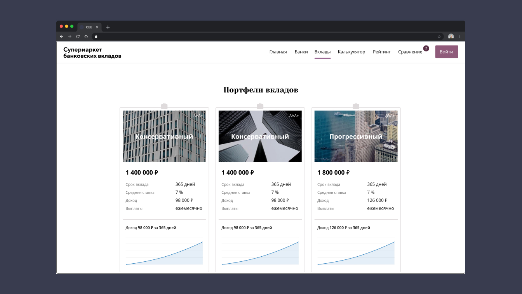Bookmark the page with the star icon

point(439,37)
